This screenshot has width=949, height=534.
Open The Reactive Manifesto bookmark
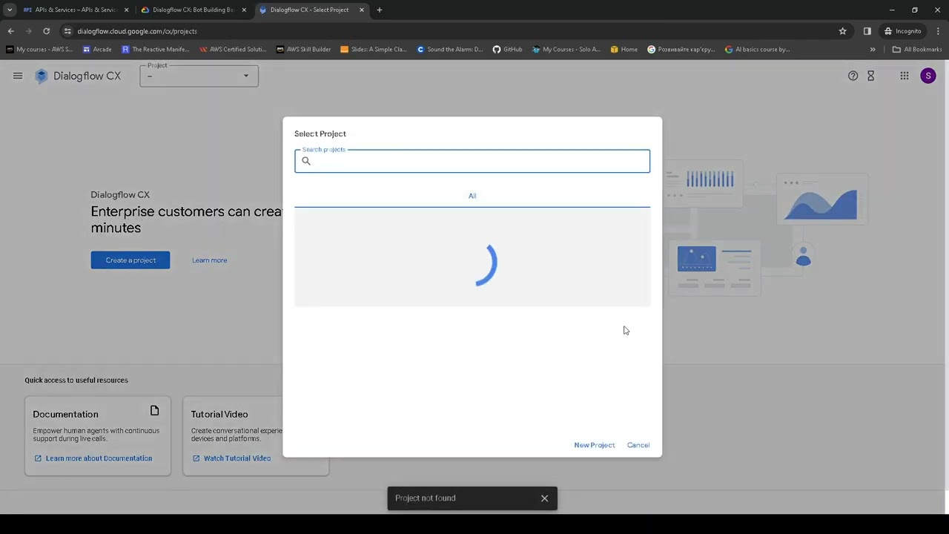(156, 50)
